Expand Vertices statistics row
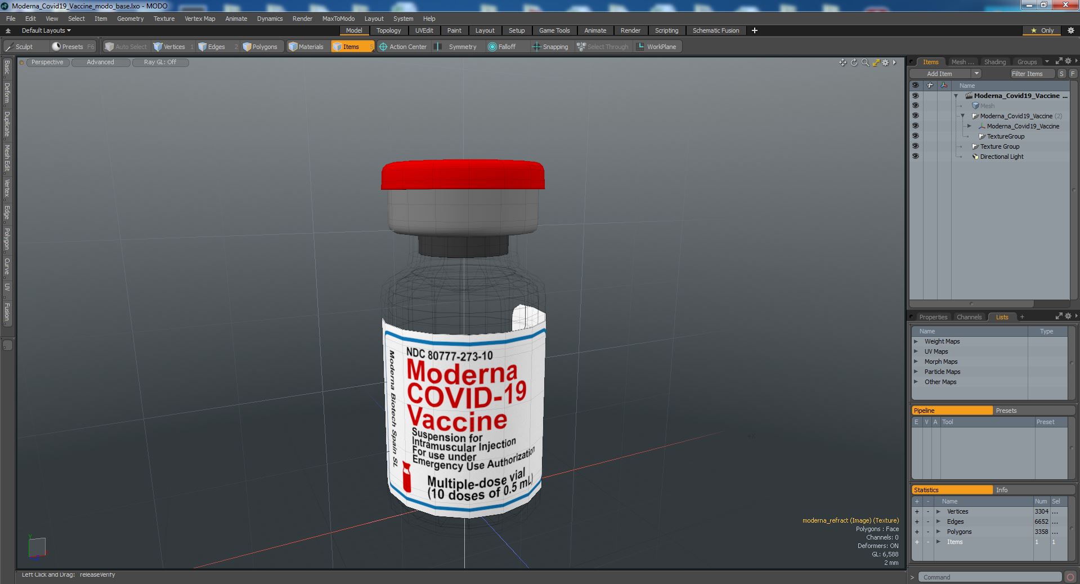 [x=938, y=511]
